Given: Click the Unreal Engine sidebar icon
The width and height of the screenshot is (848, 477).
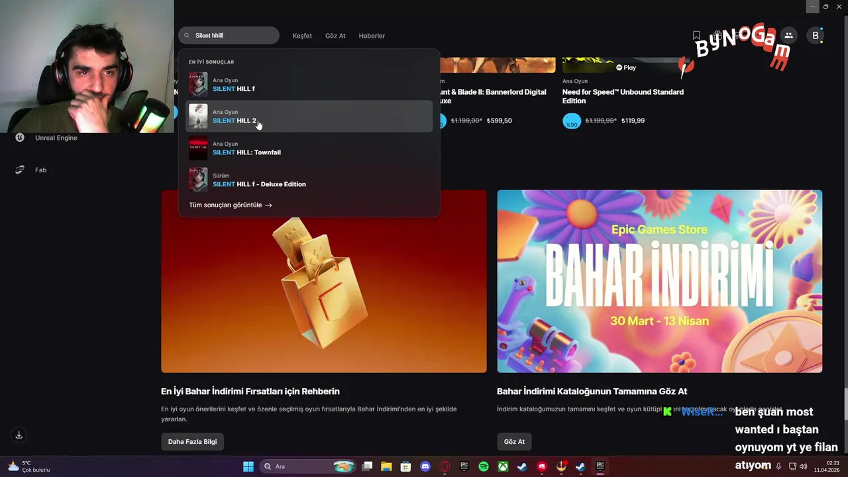Looking at the screenshot, I should point(20,138).
